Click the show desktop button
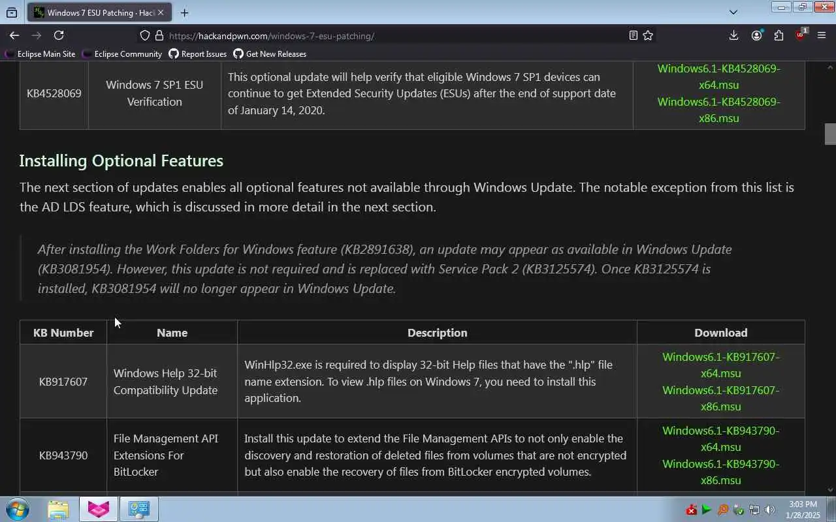The image size is (836, 522). point(831,510)
